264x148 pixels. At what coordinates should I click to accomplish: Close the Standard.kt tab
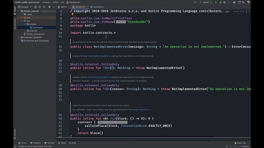pos(87,7)
